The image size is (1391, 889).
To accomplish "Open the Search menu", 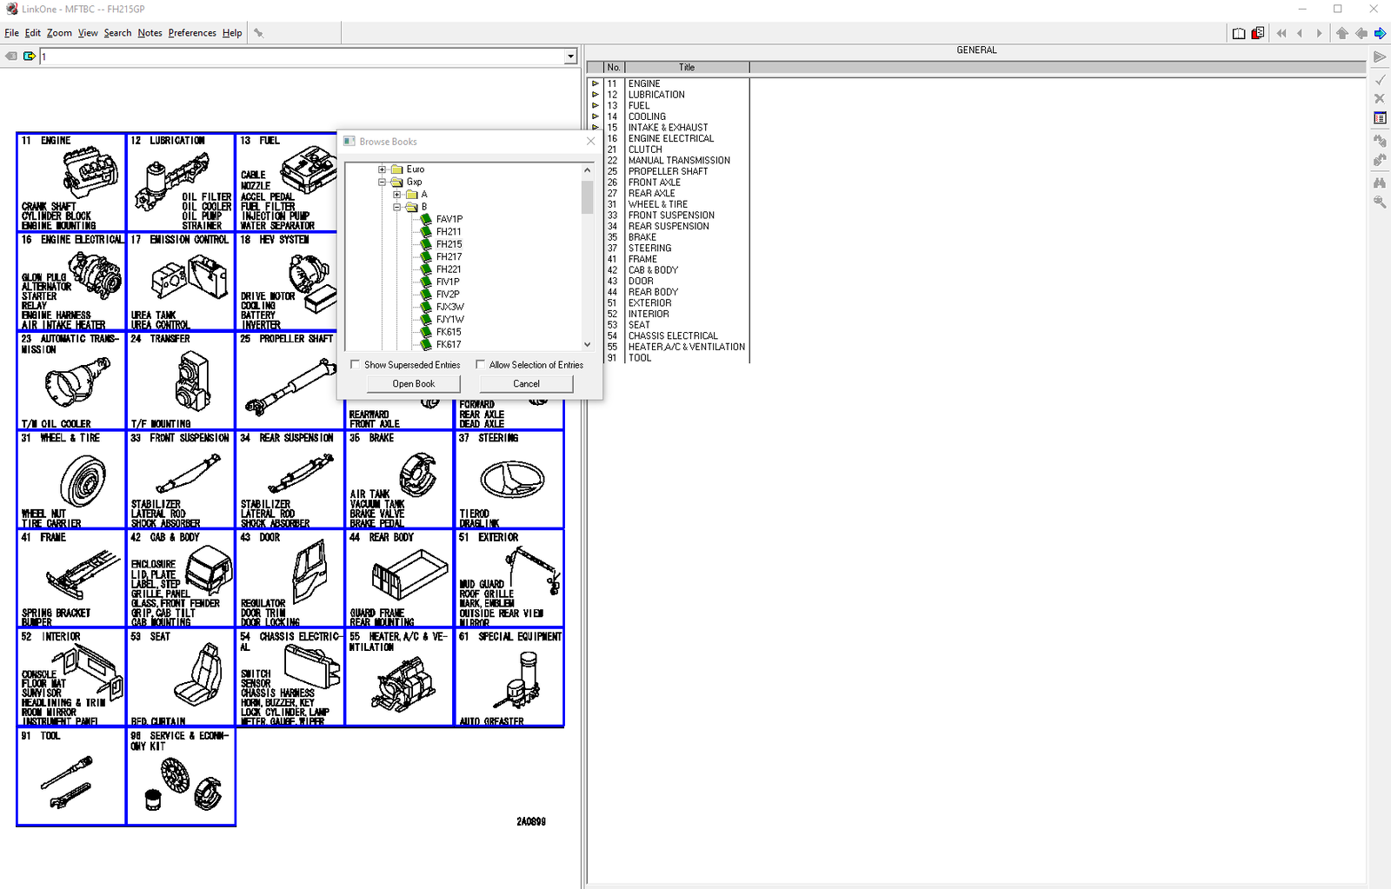I will click(x=117, y=33).
